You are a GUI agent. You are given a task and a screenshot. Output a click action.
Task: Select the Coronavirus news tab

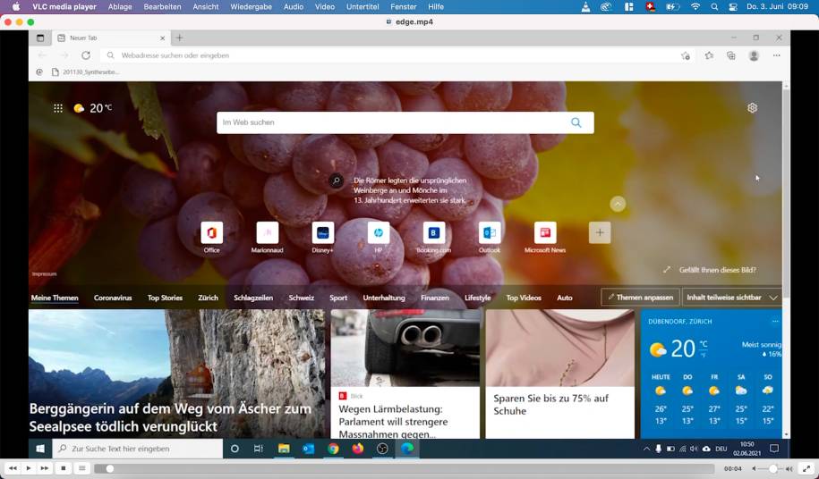click(x=113, y=298)
